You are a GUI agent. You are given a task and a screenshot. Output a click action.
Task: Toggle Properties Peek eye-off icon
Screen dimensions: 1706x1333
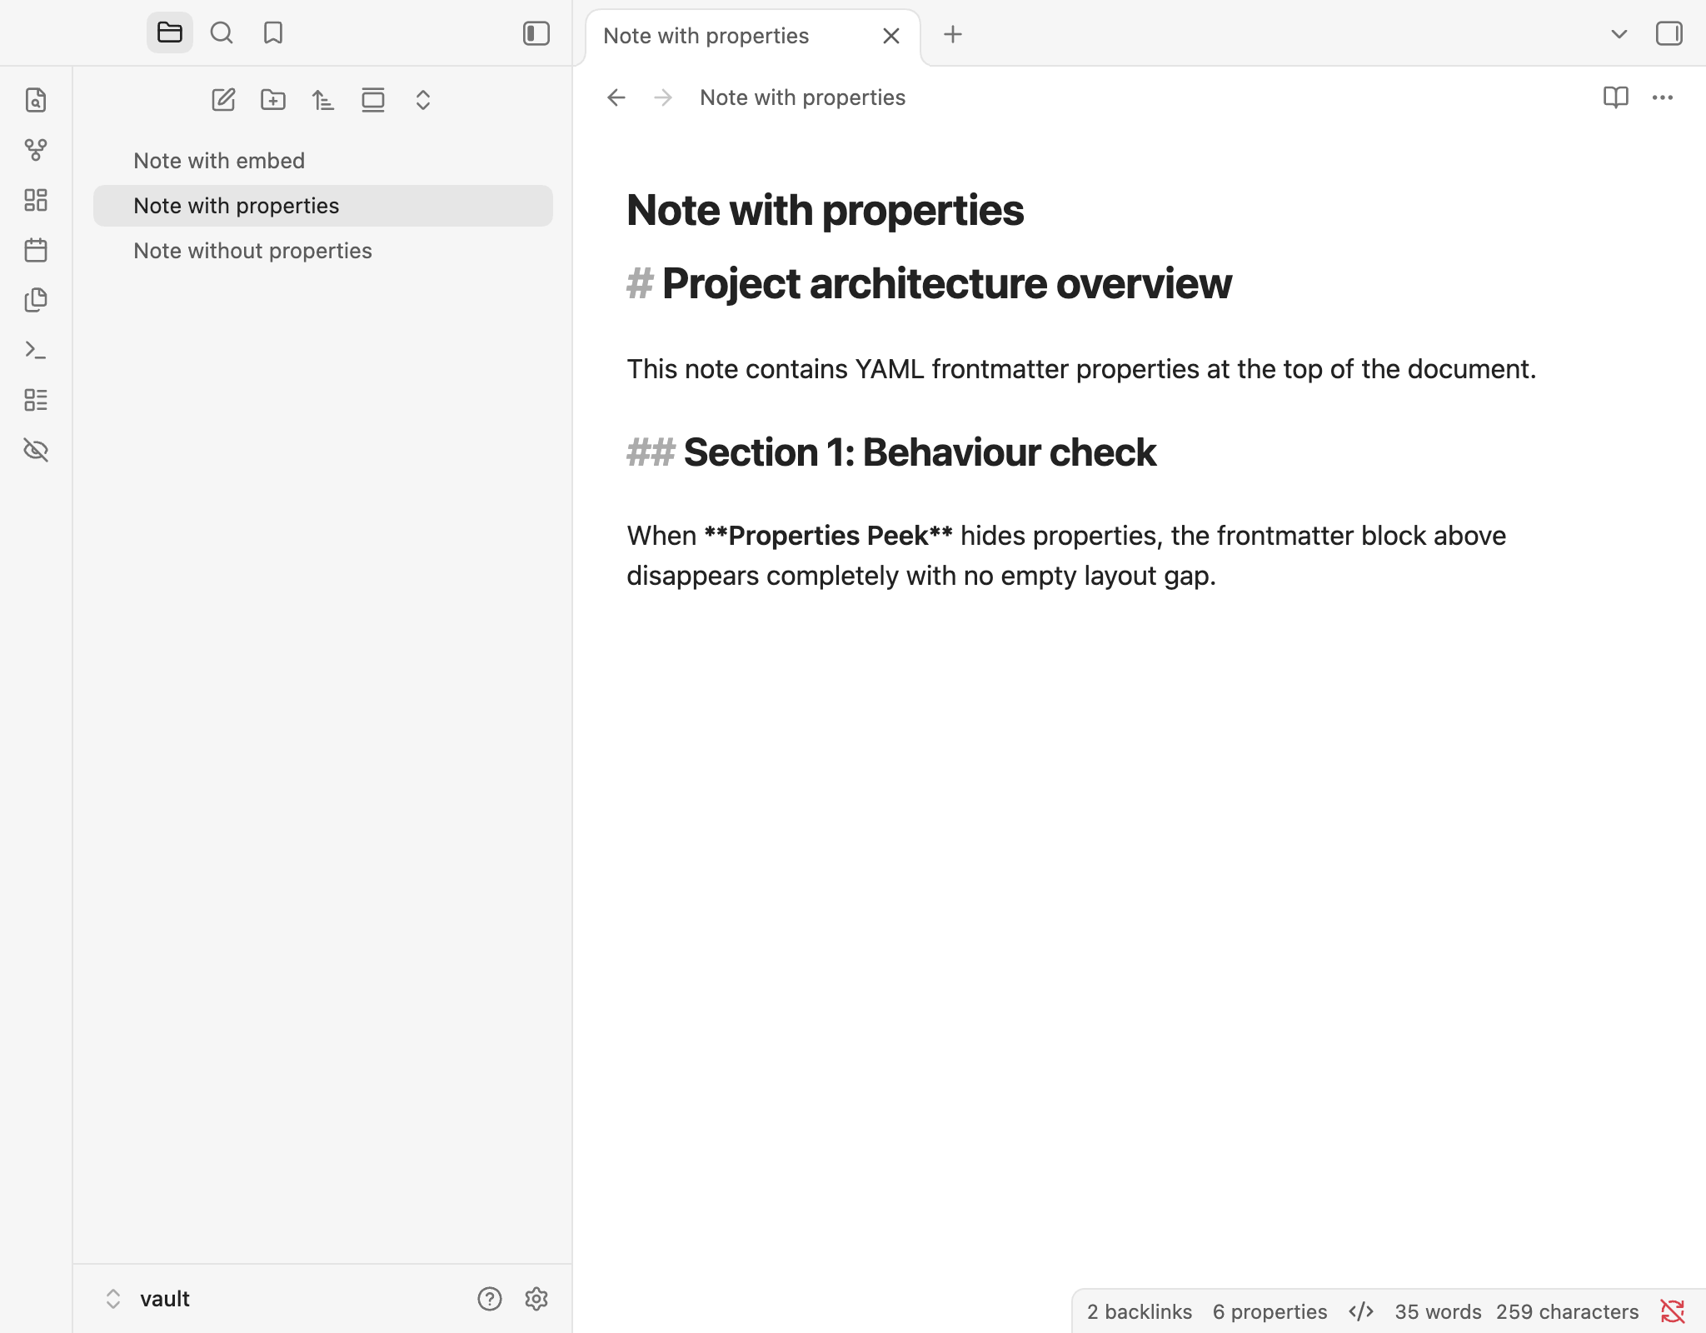(36, 450)
